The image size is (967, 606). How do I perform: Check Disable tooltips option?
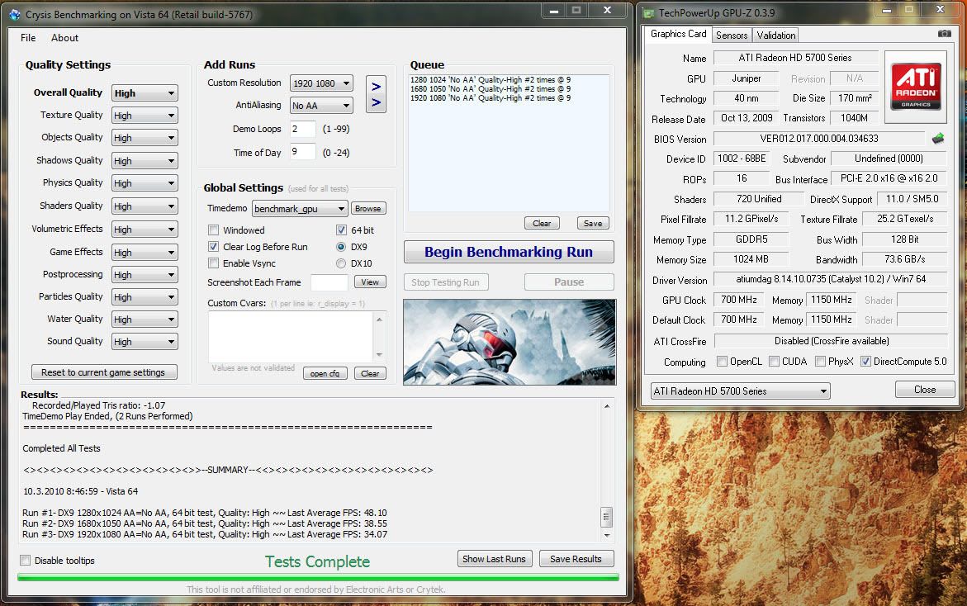point(26,561)
